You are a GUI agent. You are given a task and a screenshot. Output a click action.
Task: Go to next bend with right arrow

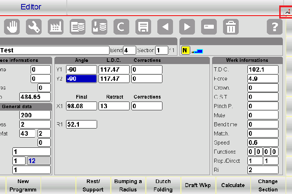pos(187,27)
